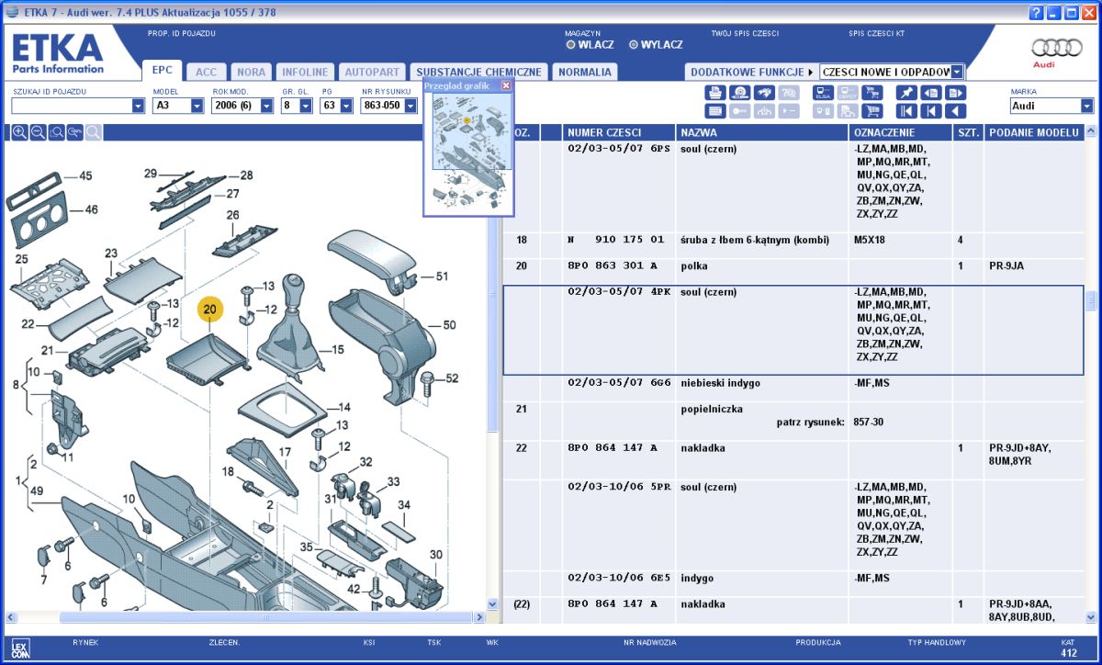Open the ELSA service information icon
This screenshot has height=665, width=1102.
(x=823, y=93)
